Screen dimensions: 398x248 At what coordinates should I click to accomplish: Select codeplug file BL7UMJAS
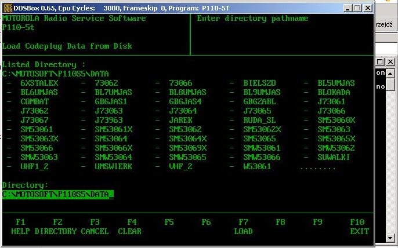click(114, 92)
